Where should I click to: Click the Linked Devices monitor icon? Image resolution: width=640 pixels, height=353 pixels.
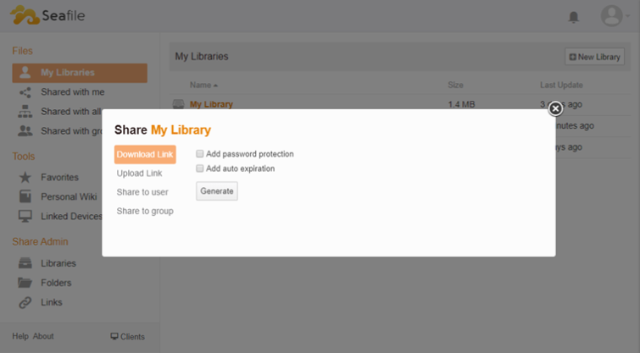(25, 216)
